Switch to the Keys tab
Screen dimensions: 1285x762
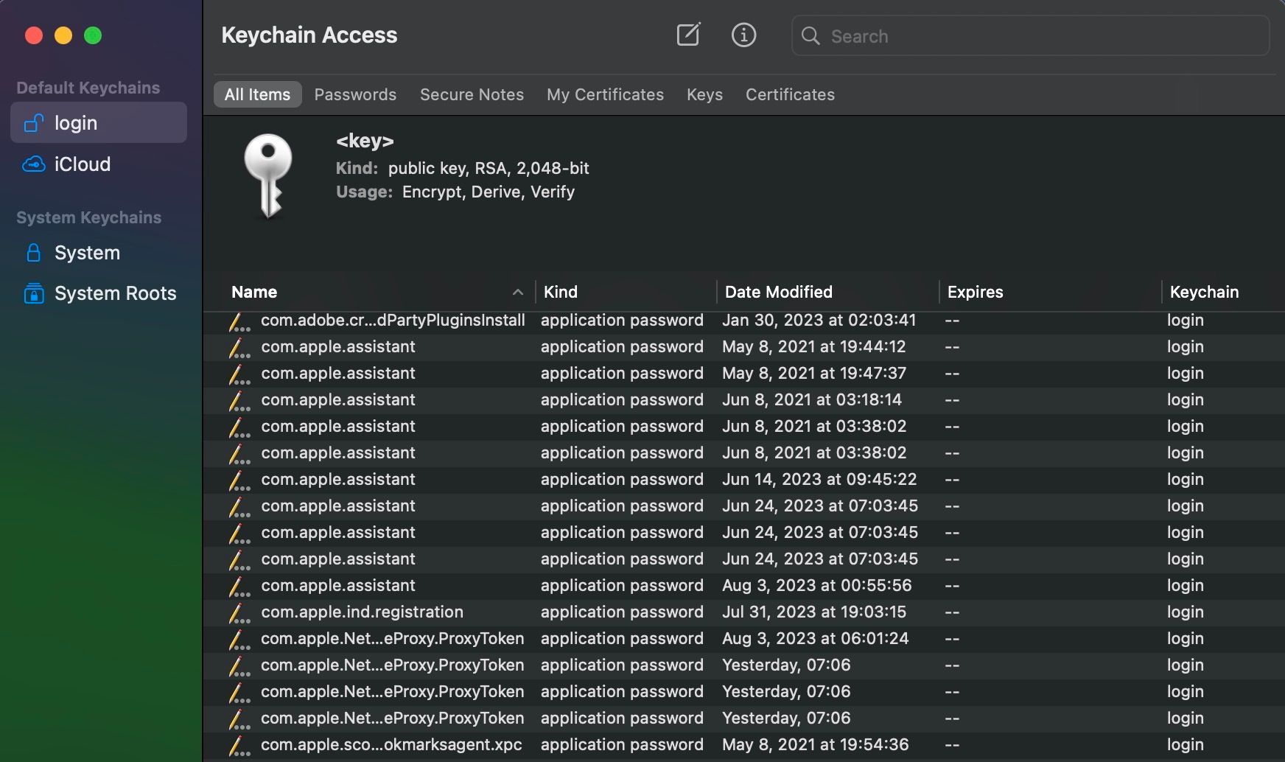tap(704, 94)
